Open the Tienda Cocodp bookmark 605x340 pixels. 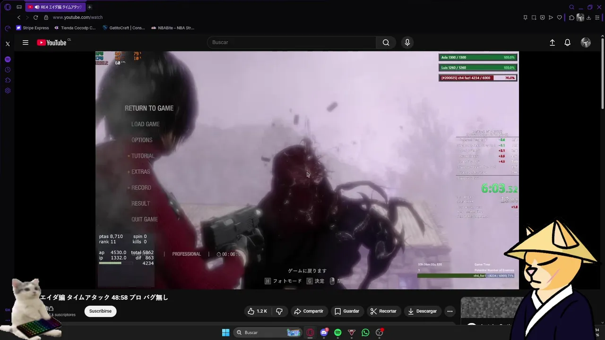[x=75, y=28]
